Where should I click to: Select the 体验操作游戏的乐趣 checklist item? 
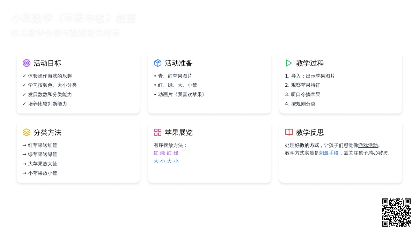[x=47, y=76]
